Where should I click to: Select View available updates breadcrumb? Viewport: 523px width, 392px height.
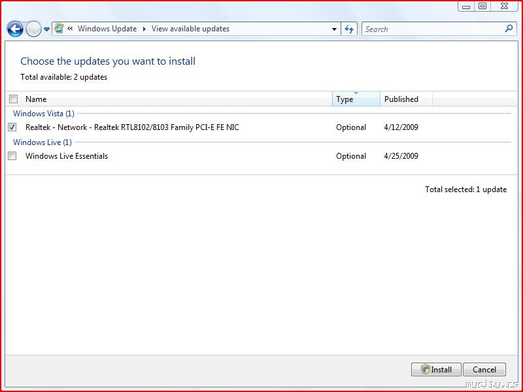click(190, 29)
